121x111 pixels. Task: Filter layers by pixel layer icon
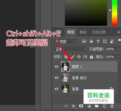(84, 41)
